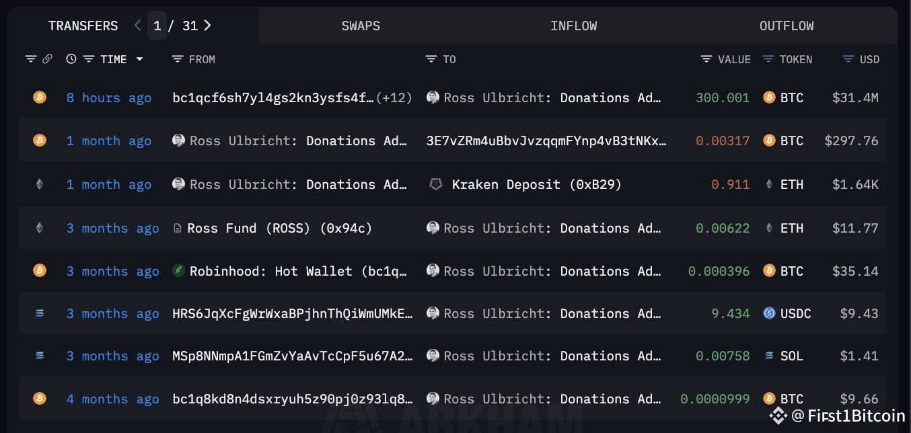
Task: Open Robinhood: Hot Wallet sender
Action: coord(298,271)
